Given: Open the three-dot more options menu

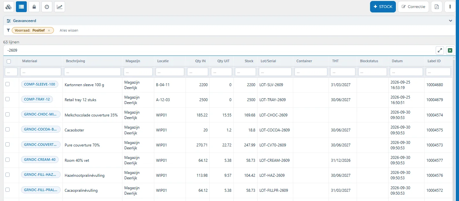Looking at the screenshot, I should (450, 7).
